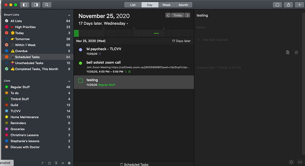This screenshot has height=166, width=305.
Task: Toggle the right detail panel button
Action: [36, 5]
